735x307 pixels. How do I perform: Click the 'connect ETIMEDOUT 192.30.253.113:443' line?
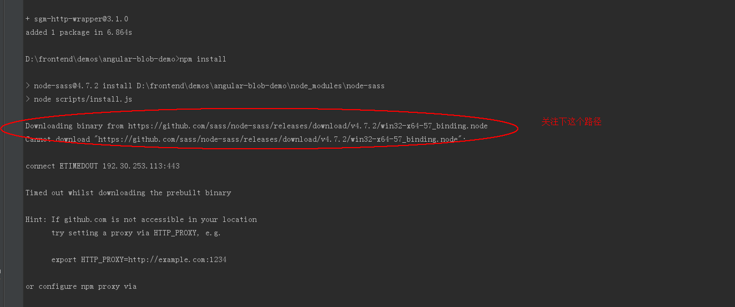tap(103, 166)
